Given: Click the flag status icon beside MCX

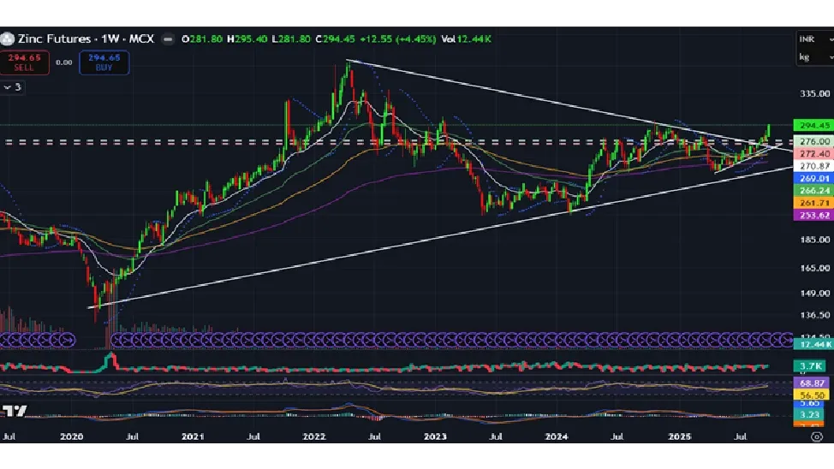Looking at the screenshot, I should coord(168,39).
